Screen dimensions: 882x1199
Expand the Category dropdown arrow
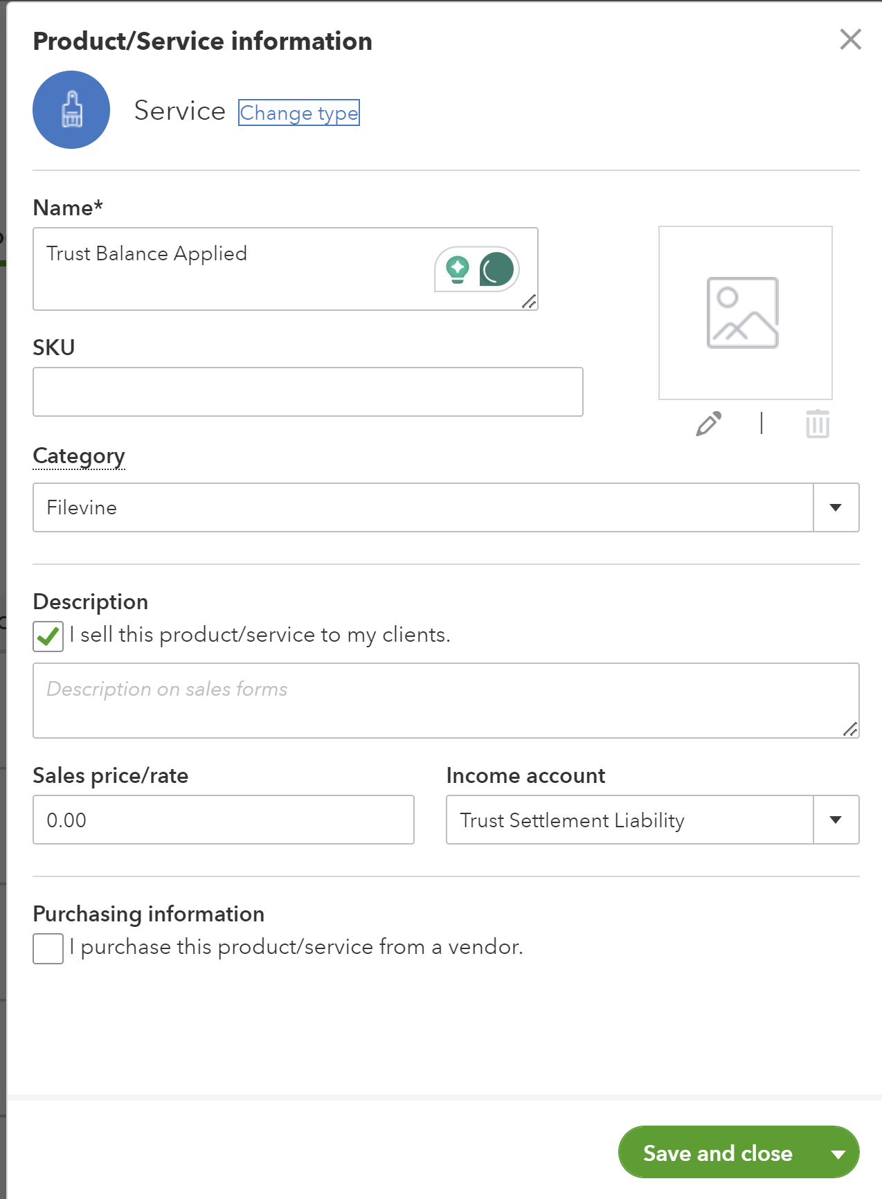pyautogui.click(x=836, y=507)
